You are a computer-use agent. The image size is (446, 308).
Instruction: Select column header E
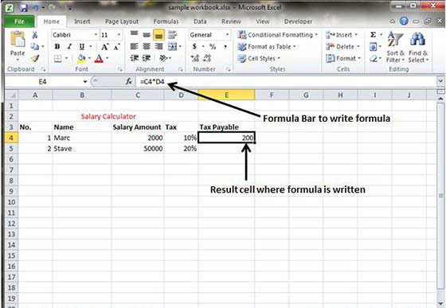tap(226, 96)
